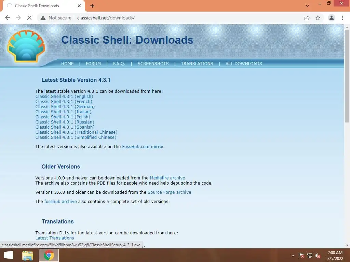Click the network tray icon
This screenshot has height=262, width=350.
coord(310,256)
